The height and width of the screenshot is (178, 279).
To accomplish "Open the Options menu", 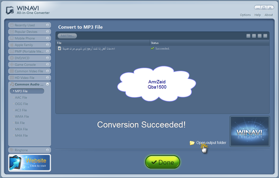I will (x=245, y=15).
